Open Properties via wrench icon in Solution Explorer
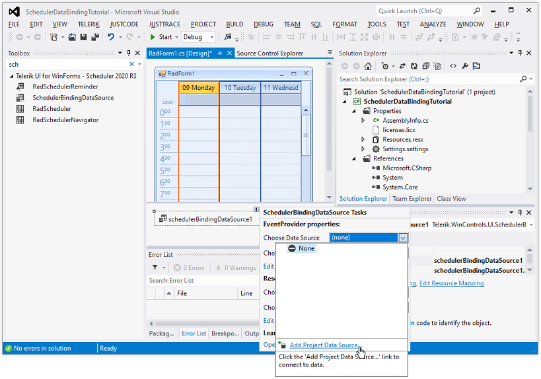The height and width of the screenshot is (379, 541). pyautogui.click(x=465, y=66)
